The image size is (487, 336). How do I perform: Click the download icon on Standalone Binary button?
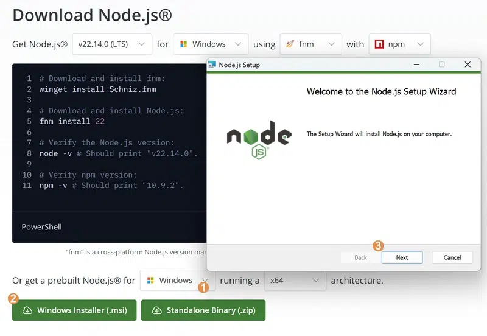pyautogui.click(x=156, y=310)
